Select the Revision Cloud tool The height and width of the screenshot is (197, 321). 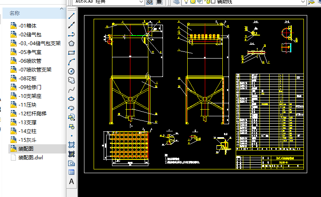(x=71, y=80)
